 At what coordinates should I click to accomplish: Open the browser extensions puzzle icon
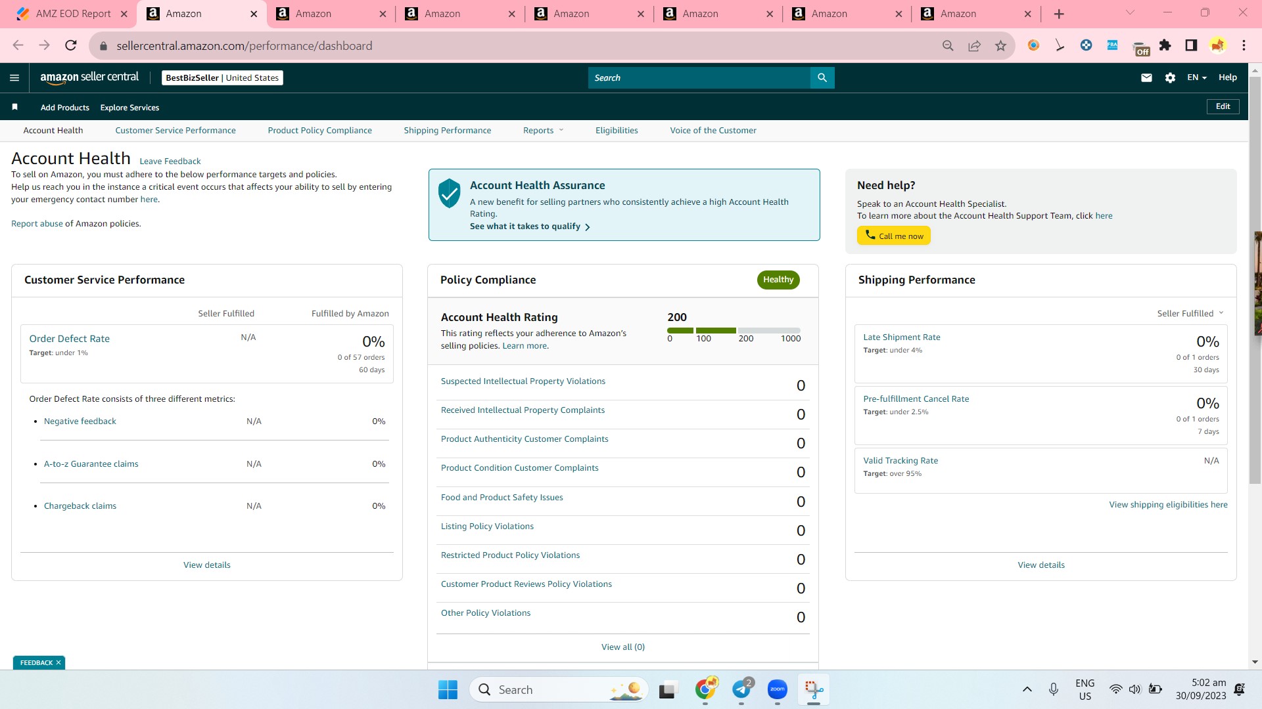pyautogui.click(x=1165, y=45)
